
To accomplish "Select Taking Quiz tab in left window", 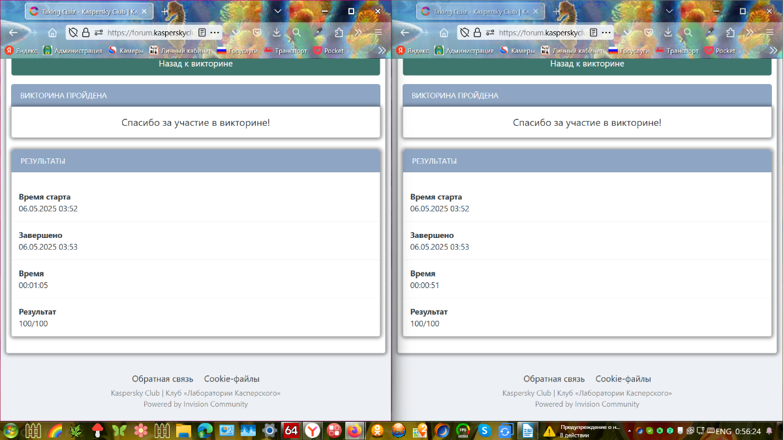I will [89, 11].
